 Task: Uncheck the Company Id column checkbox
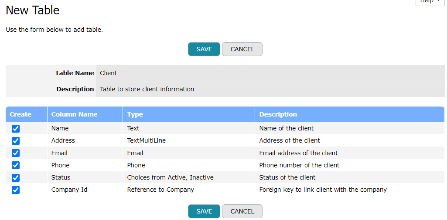click(16, 190)
